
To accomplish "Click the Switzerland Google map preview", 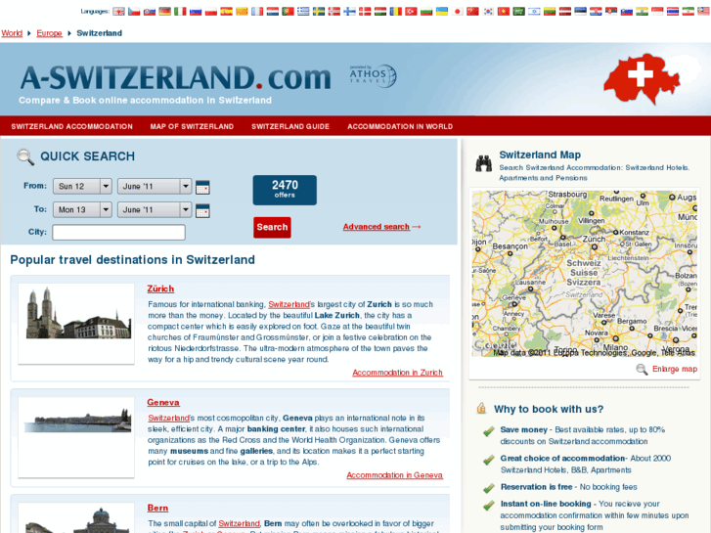I will click(x=584, y=274).
